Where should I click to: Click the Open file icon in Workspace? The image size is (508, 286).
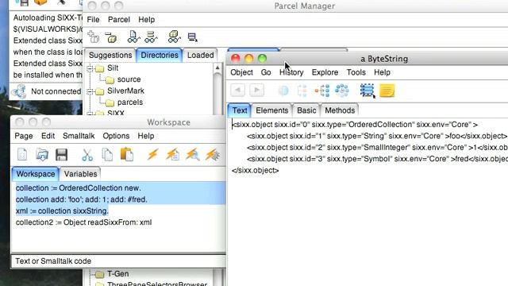[x=42, y=155]
